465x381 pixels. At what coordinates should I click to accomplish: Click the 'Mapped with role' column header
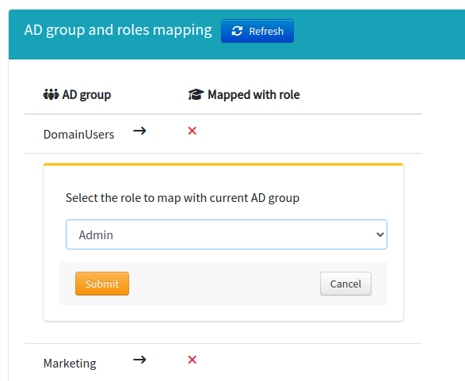253,94
